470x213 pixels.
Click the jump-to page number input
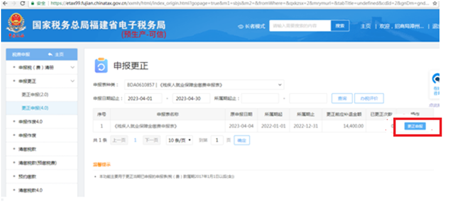tap(217, 140)
